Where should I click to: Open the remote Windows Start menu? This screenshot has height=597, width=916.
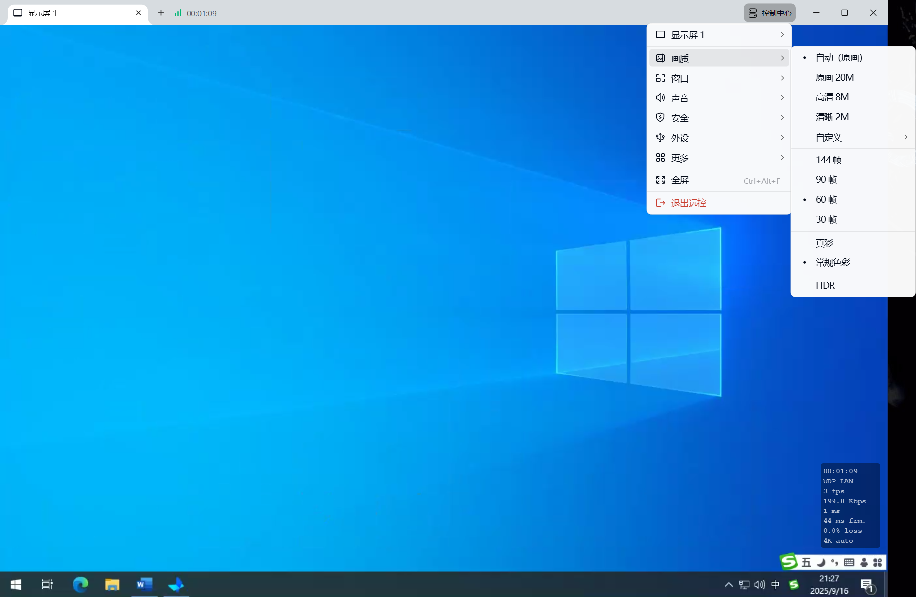[16, 585]
